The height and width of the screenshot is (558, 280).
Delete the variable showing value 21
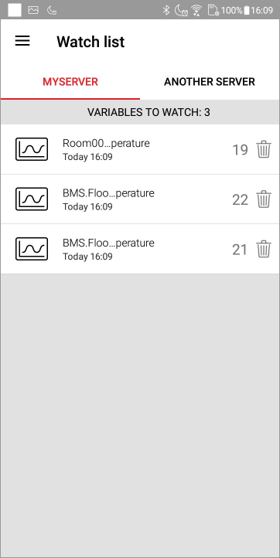coord(264,249)
